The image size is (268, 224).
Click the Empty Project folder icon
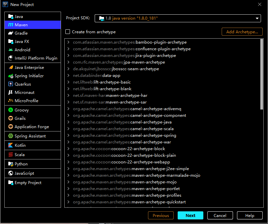[11, 182]
